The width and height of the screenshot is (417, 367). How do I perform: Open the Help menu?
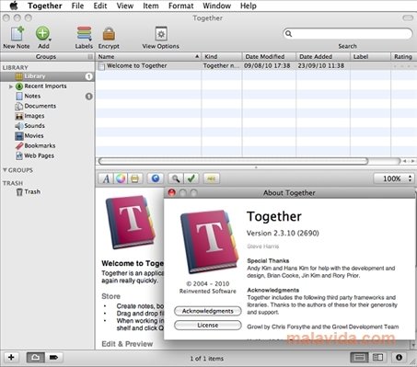point(249,6)
